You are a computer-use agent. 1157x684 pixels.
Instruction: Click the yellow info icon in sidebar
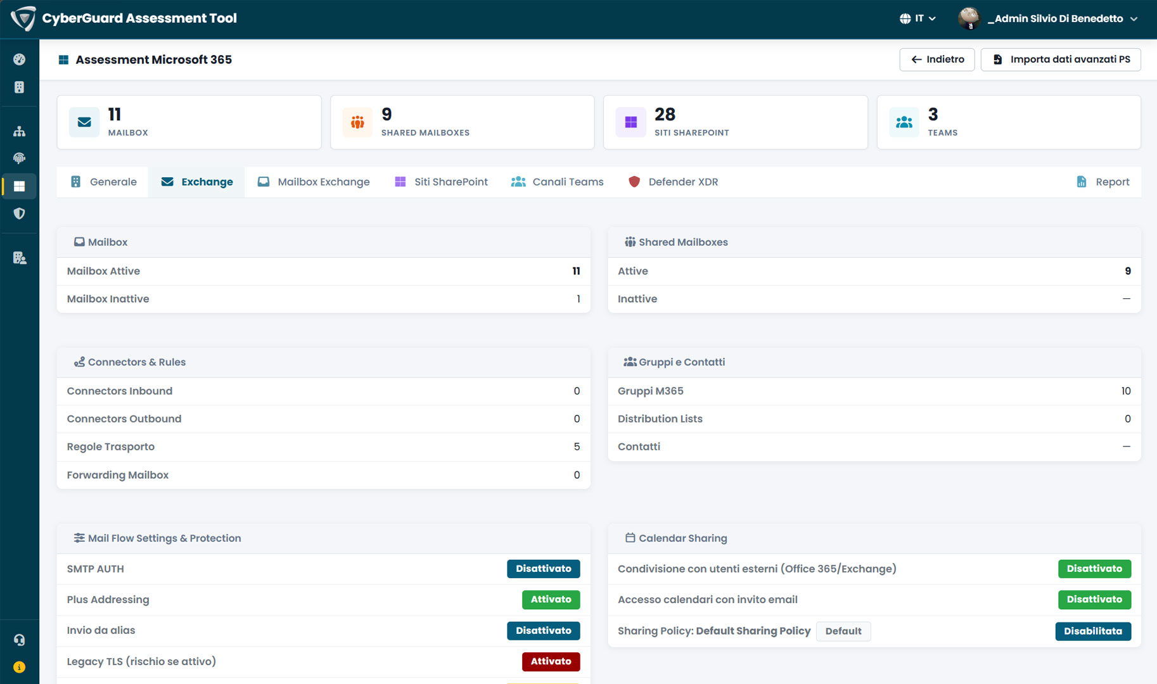[x=20, y=668]
